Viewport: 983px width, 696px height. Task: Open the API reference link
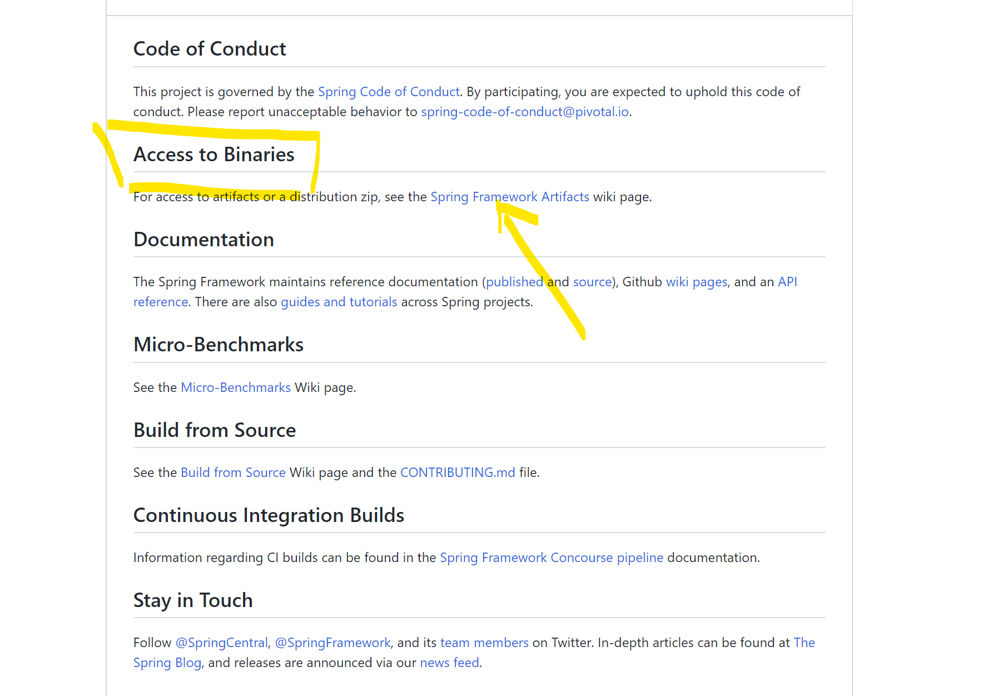pyautogui.click(x=787, y=282)
